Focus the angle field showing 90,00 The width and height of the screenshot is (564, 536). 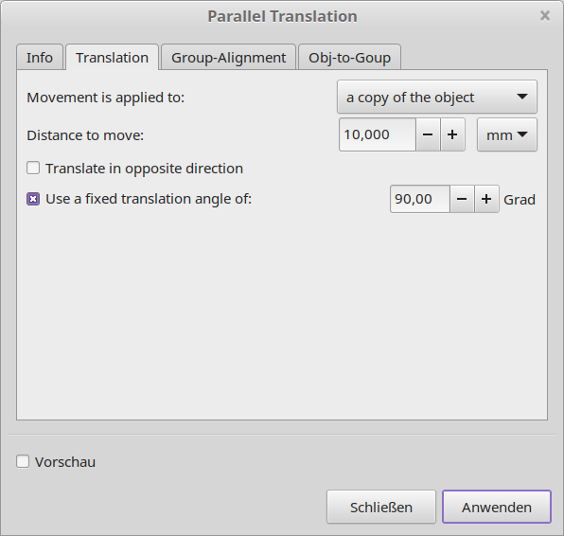click(x=420, y=199)
